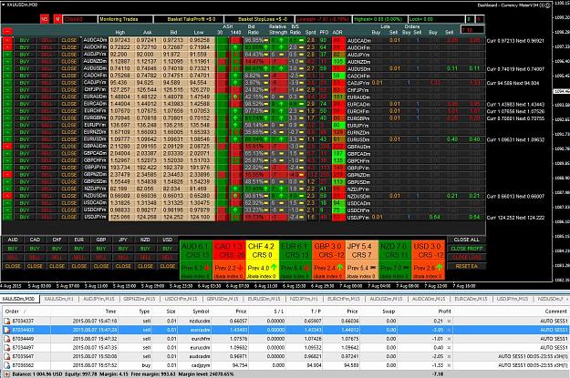This screenshot has width=570, height=378.
Task: Click order 87034403 row icon
Action: tap(7, 330)
